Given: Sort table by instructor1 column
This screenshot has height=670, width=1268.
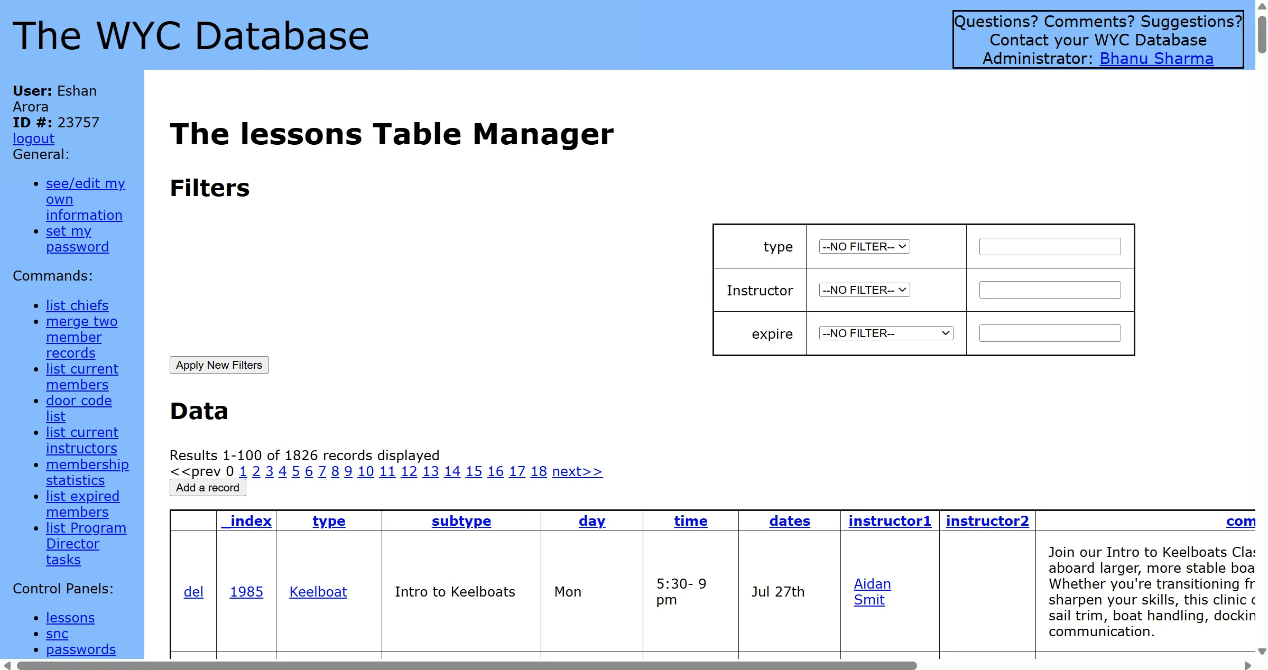Looking at the screenshot, I should click(x=890, y=521).
